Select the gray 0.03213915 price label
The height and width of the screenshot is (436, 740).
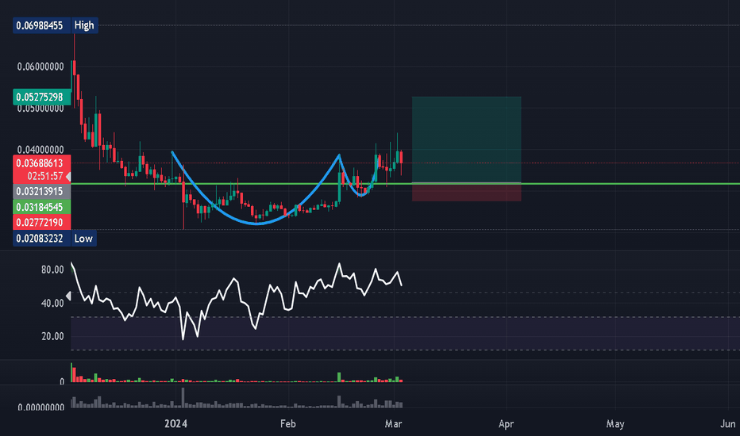tap(41, 191)
